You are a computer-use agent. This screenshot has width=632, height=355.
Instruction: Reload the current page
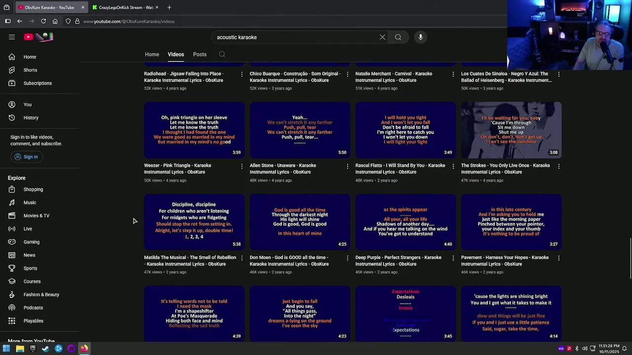pyautogui.click(x=43, y=21)
